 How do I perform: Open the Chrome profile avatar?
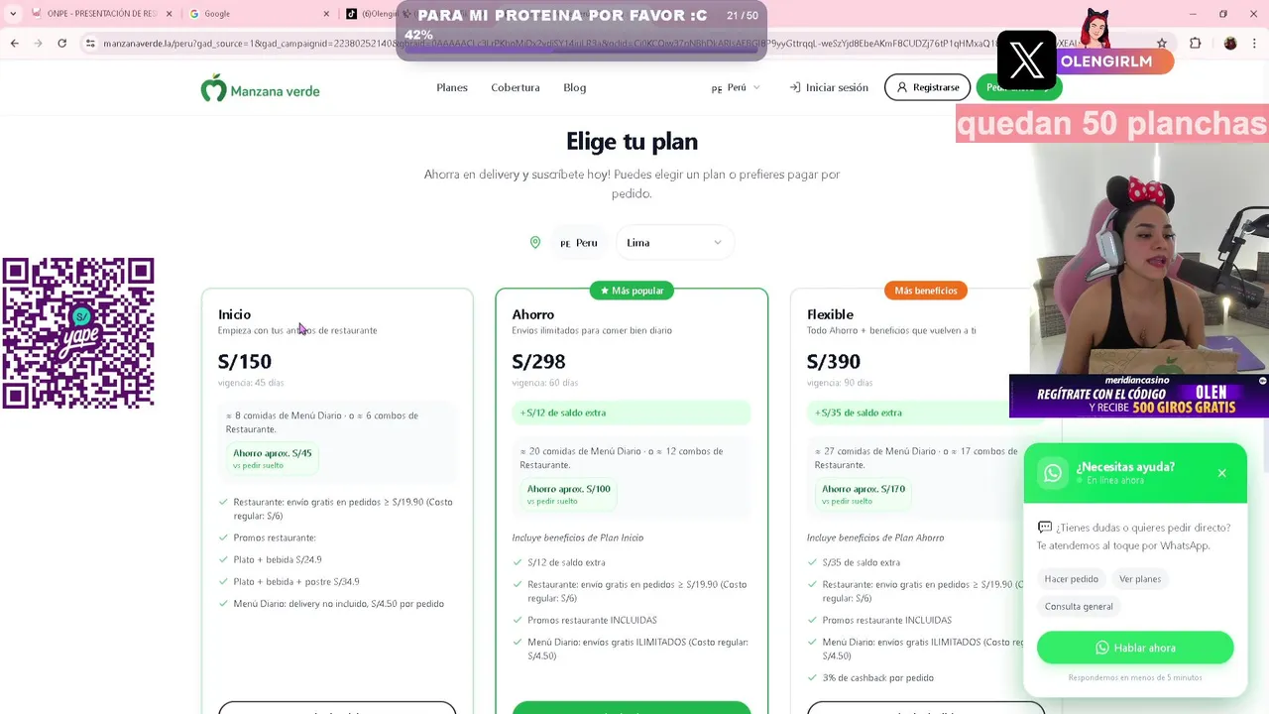(x=1230, y=44)
